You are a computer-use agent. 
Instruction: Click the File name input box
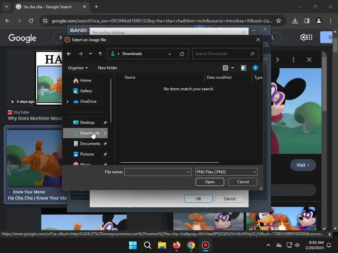155,172
